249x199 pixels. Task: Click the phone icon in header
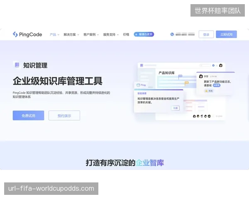[x=172, y=34]
